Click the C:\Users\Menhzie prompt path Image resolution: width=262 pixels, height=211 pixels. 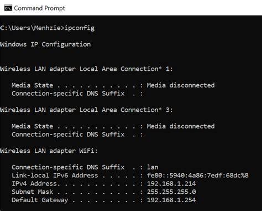30,28
